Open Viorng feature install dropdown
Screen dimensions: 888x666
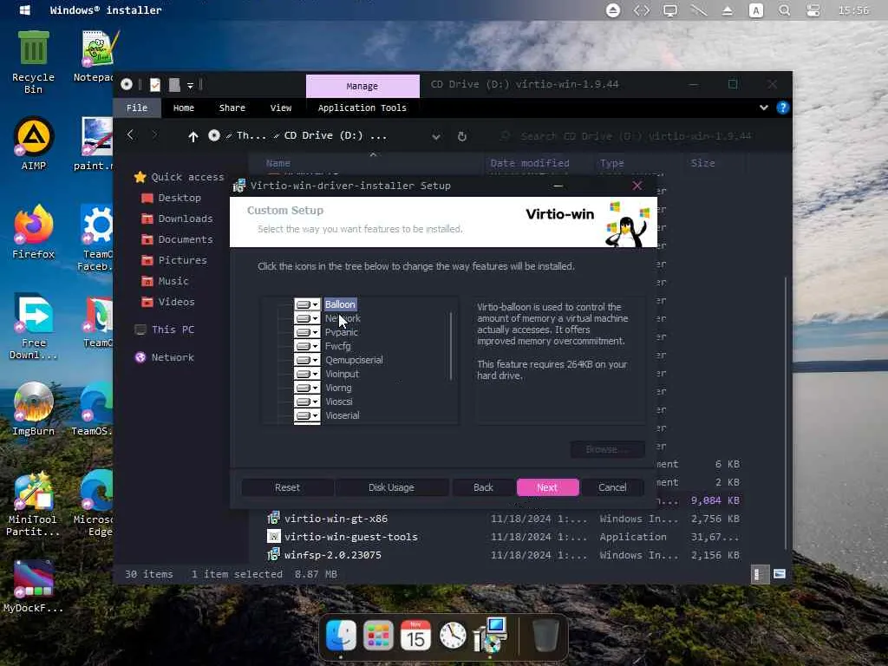point(308,388)
